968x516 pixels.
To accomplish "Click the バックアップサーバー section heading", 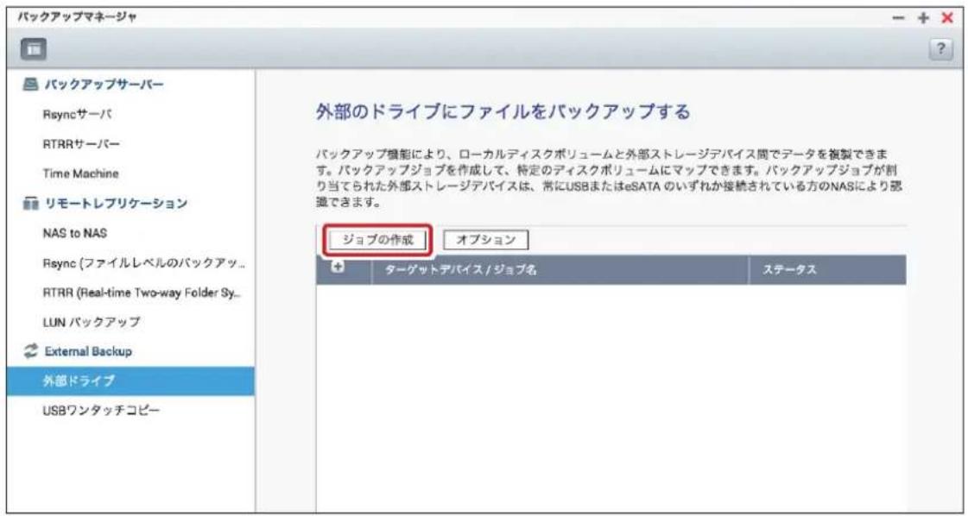I will pyautogui.click(x=103, y=85).
